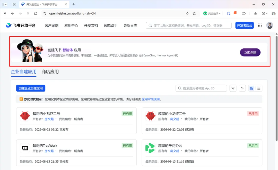Switch to grid card view

[252, 88]
